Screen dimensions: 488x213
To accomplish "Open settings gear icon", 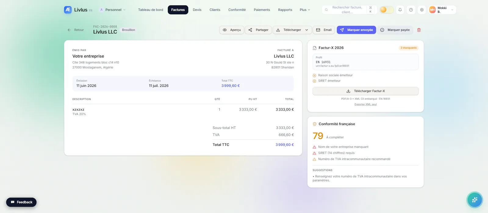I will [422, 10].
